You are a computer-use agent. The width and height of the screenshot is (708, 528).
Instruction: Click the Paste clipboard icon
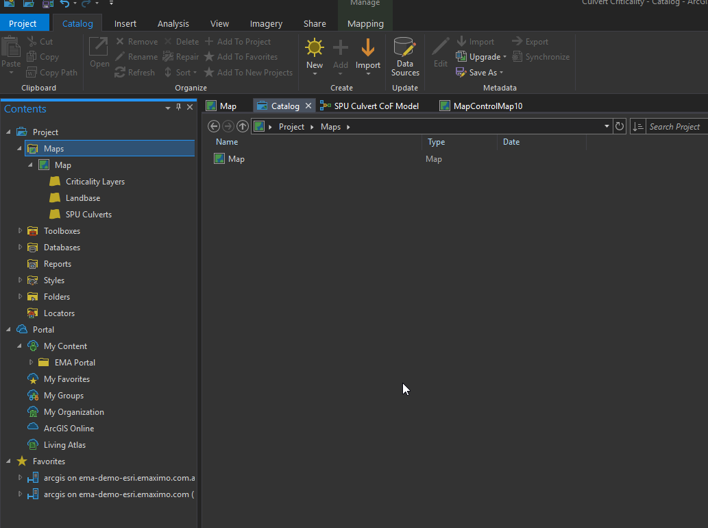[11, 47]
